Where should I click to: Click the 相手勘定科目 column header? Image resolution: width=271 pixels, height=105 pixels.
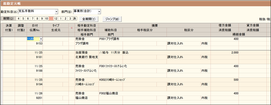(x=87, y=26)
